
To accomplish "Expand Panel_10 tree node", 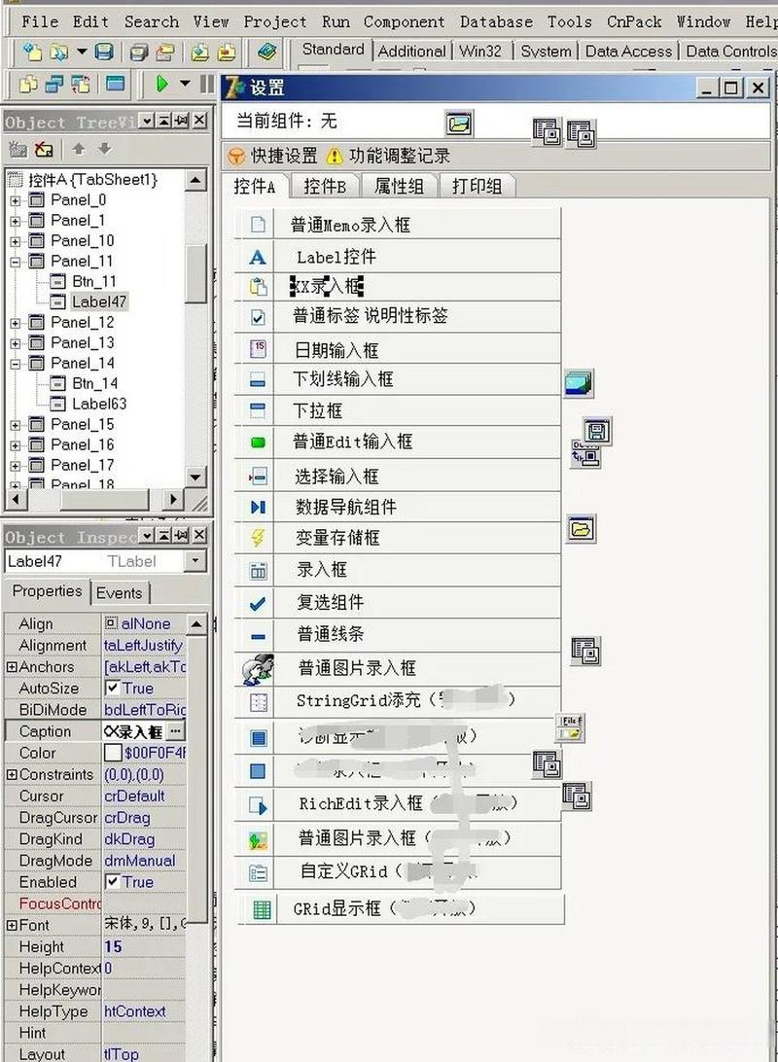I will [15, 241].
